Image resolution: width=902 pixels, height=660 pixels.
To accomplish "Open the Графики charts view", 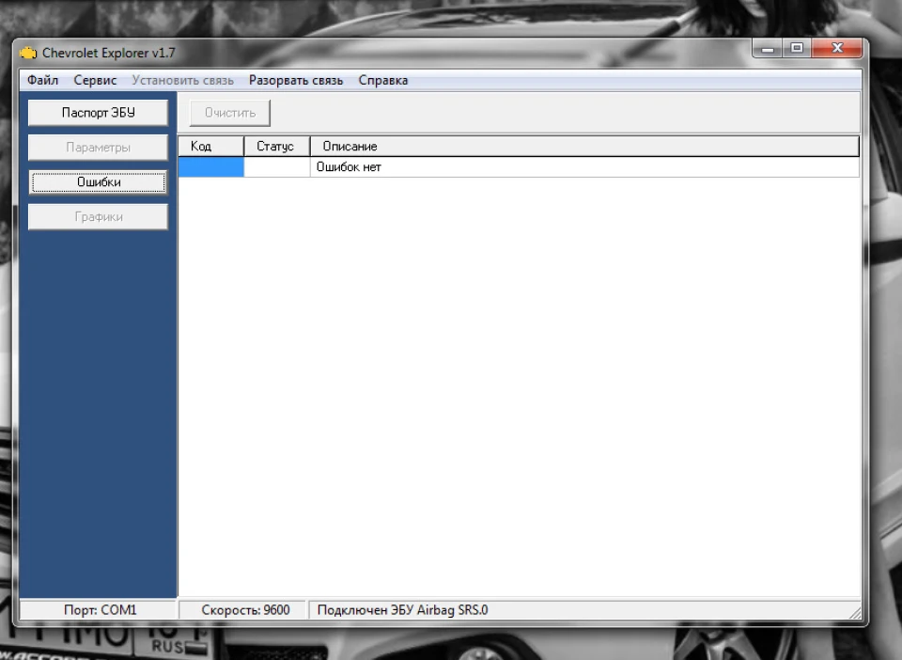I will (x=99, y=217).
